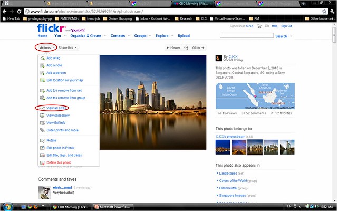Open the Actions dropdown
The height and width of the screenshot is (211, 337).
(x=46, y=47)
